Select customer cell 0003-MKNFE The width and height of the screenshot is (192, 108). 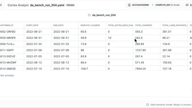pos(8,38)
